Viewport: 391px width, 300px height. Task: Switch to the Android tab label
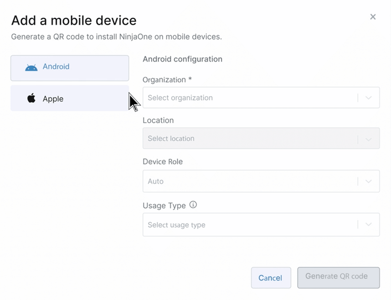56,67
